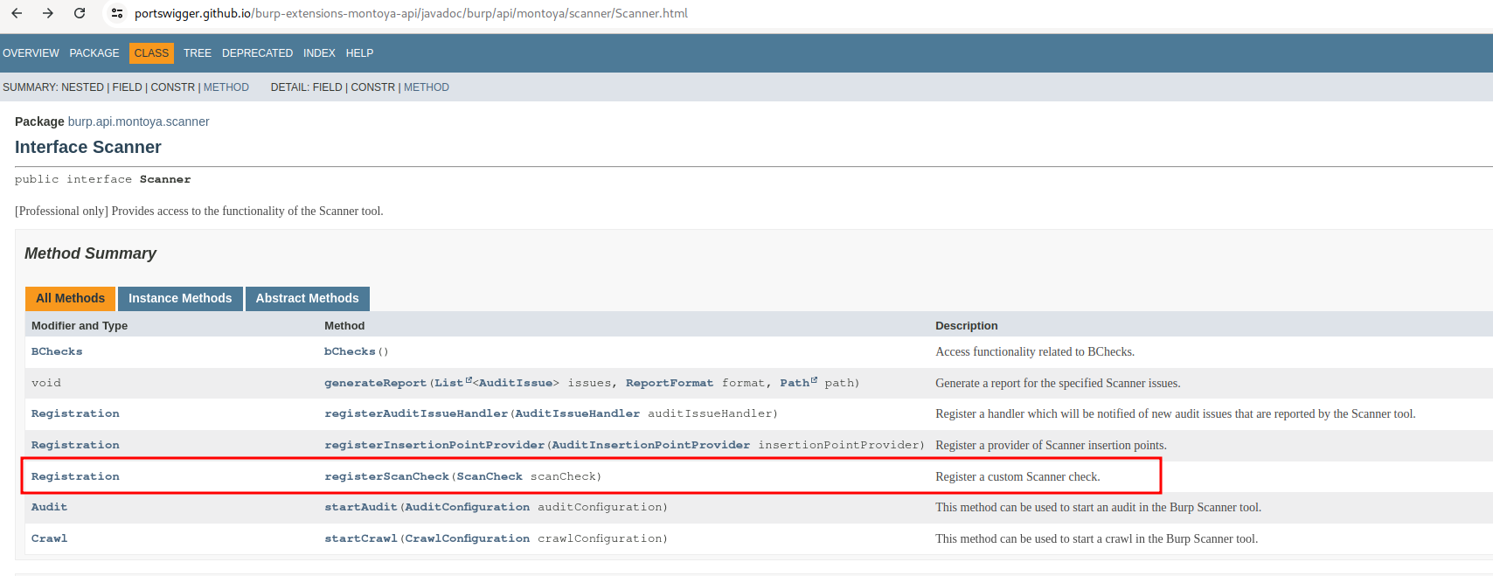Click the URL address bar
This screenshot has width=1493, height=576.
(411, 13)
